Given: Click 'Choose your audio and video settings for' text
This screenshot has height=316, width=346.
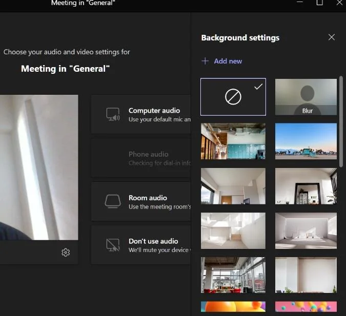Looking at the screenshot, I should 67,52.
